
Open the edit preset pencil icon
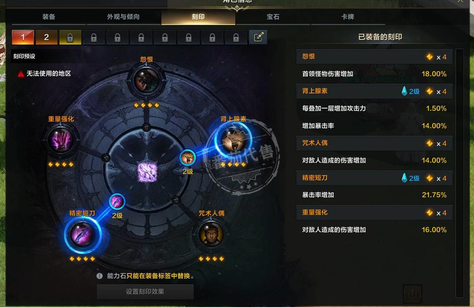tap(258, 38)
